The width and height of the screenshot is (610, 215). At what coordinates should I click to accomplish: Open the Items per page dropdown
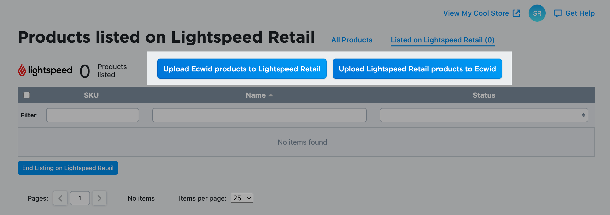242,198
